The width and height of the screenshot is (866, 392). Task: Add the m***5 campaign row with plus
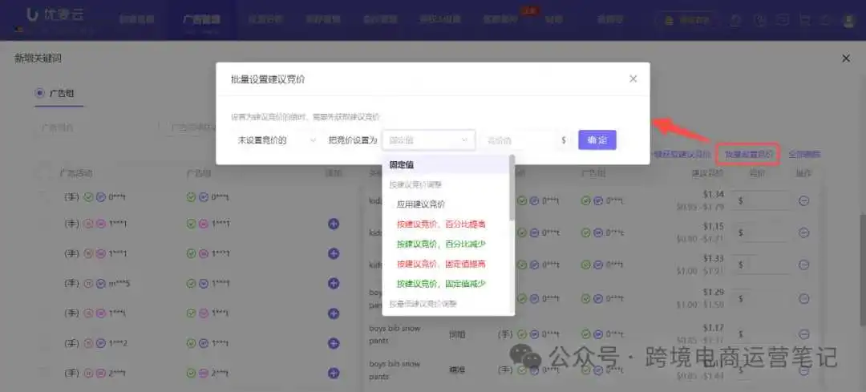[333, 283]
